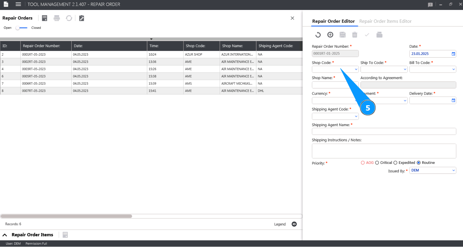The height and width of the screenshot is (247, 463).
Task: Select Routine priority radio button
Action: point(419,163)
